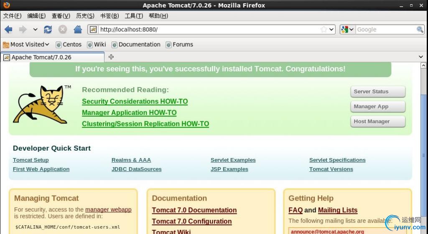Reload the current page
This screenshot has height=234, width=428.
tap(48, 30)
